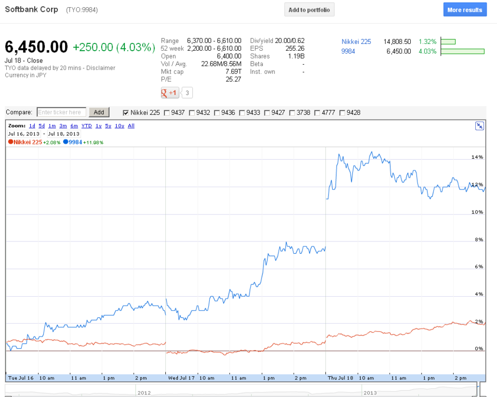Click the 9984 chart legend label
The width and height of the screenshot is (497, 397).
[x=75, y=142]
